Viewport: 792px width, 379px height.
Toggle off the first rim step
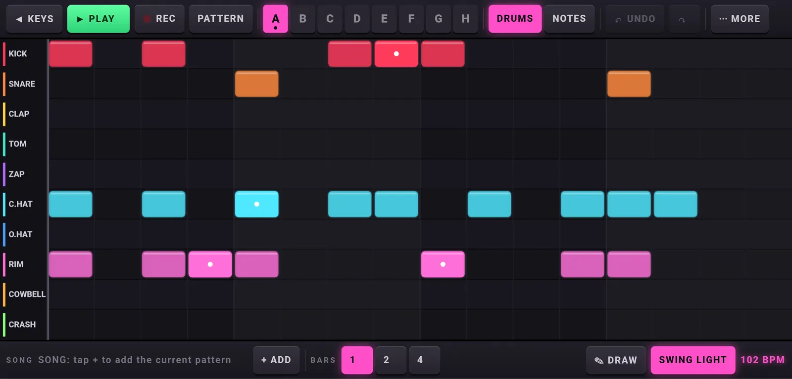coord(70,264)
